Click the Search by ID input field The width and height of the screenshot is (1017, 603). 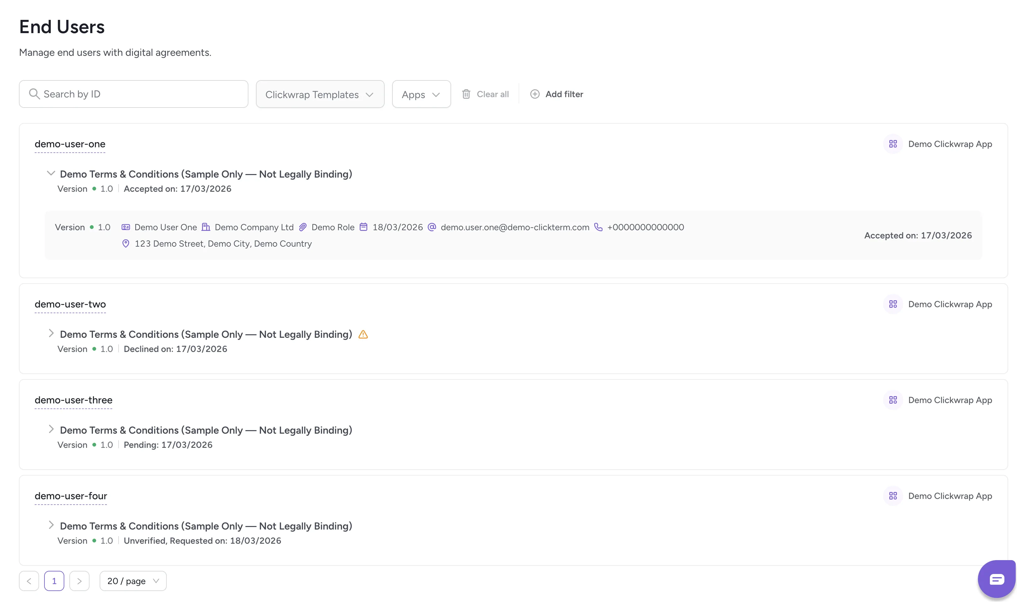pyautogui.click(x=134, y=94)
